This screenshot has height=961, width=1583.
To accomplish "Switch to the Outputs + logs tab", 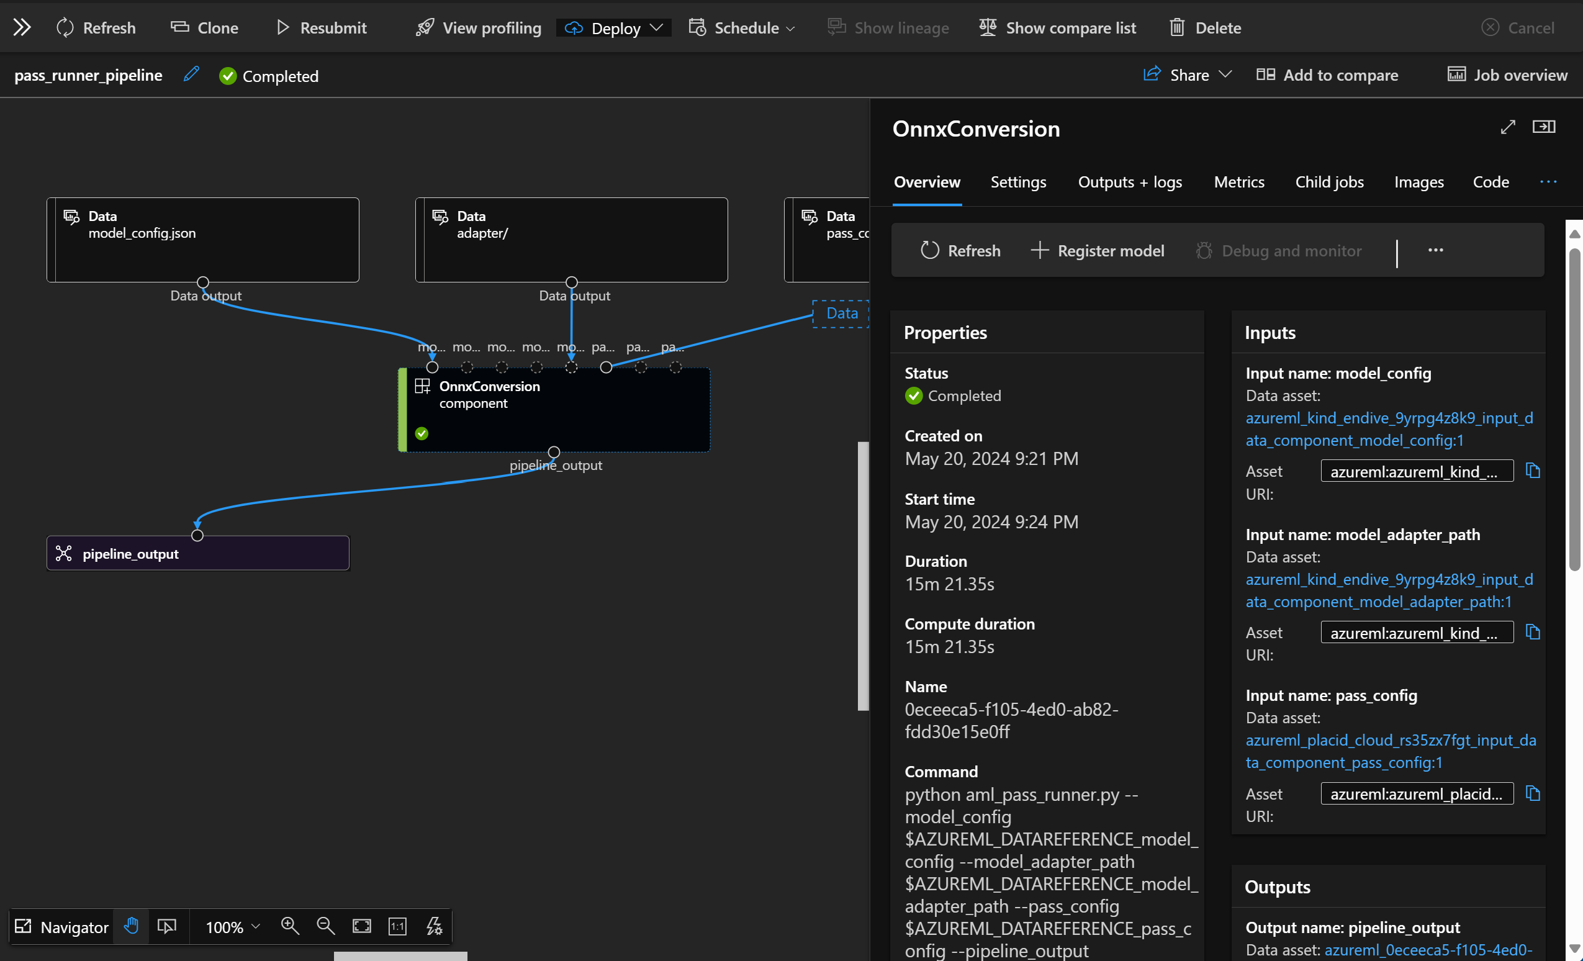I will (x=1130, y=181).
